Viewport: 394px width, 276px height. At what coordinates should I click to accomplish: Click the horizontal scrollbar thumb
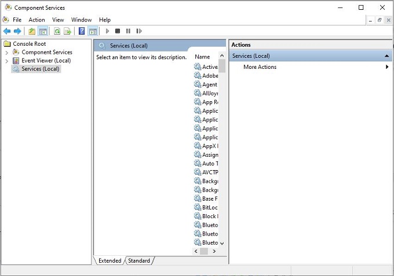[x=204, y=251]
